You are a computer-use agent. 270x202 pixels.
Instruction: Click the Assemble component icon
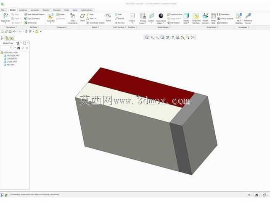50,16
